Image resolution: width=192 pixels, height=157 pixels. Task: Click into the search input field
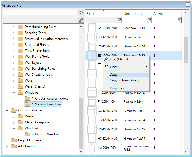(x=40, y=12)
